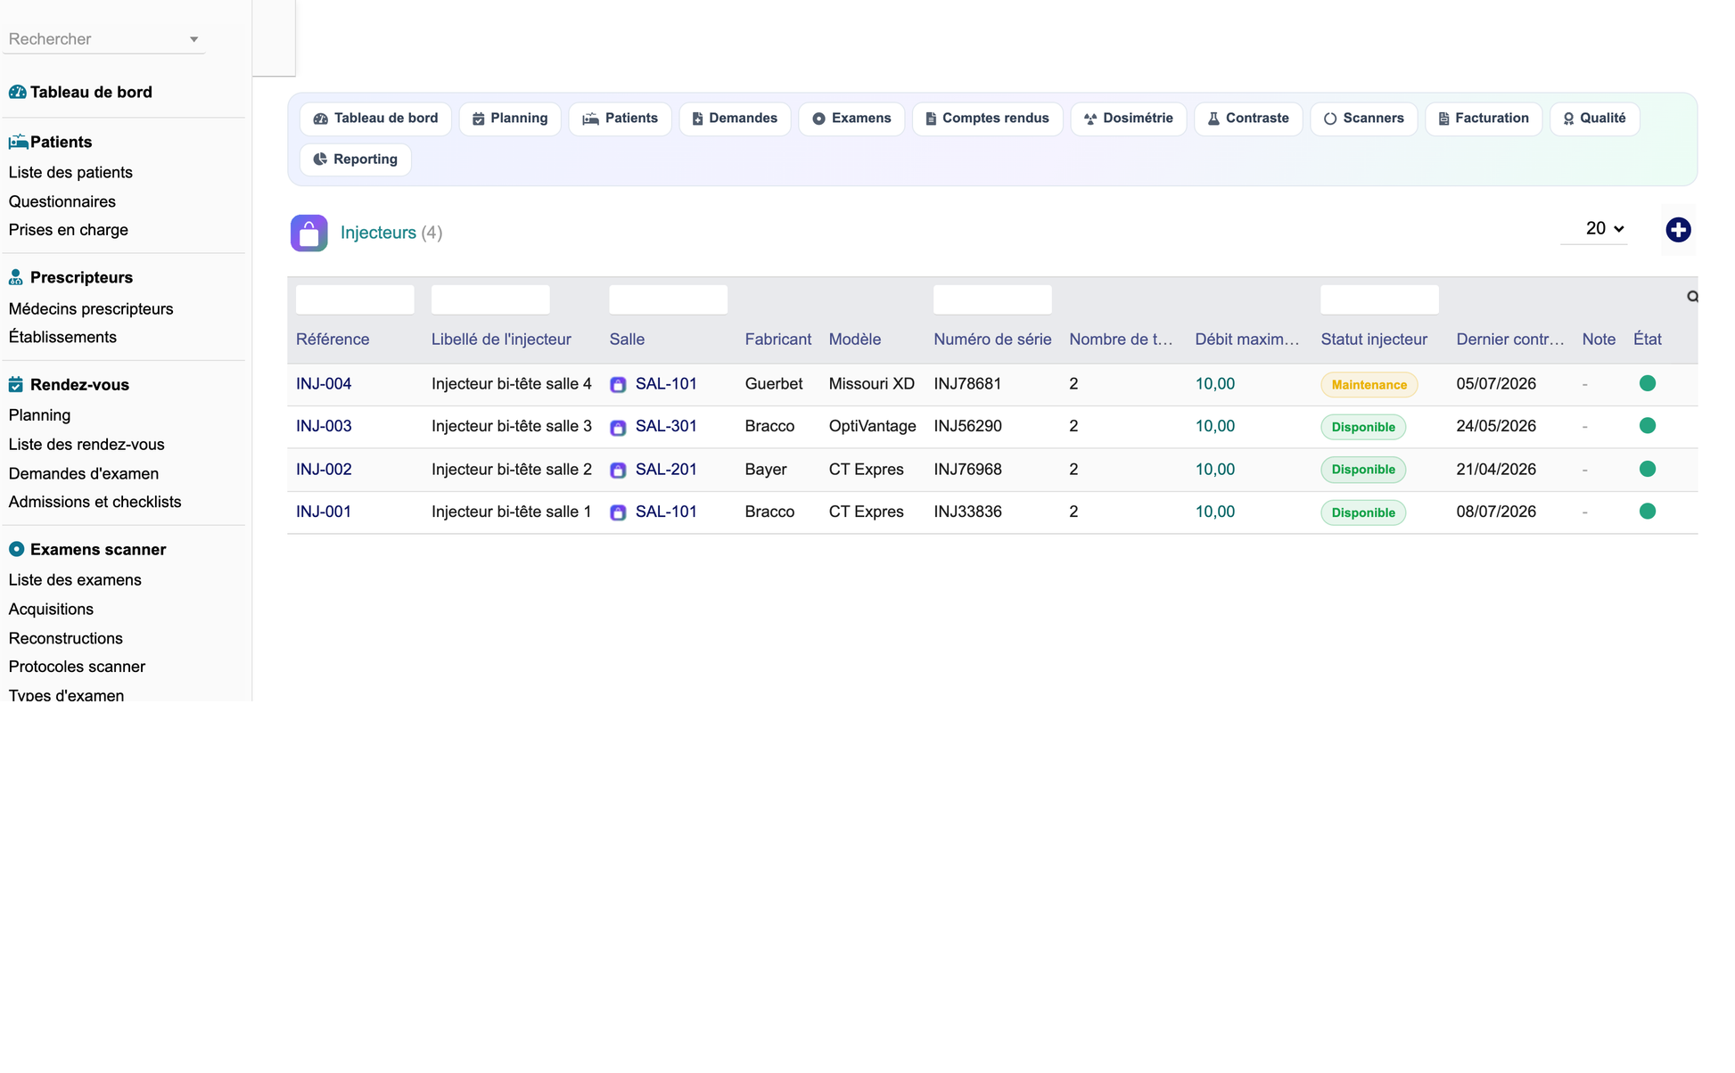Open injector INJ-001 reference link
Viewport: 1735px width, 1073px height.
pos(324,512)
